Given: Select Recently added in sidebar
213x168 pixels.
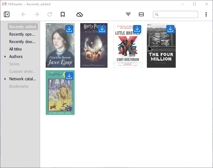Looking at the screenshot, I should point(23,27).
